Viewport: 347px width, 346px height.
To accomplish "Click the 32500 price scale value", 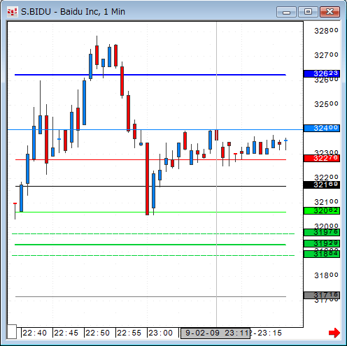I will 326,104.
